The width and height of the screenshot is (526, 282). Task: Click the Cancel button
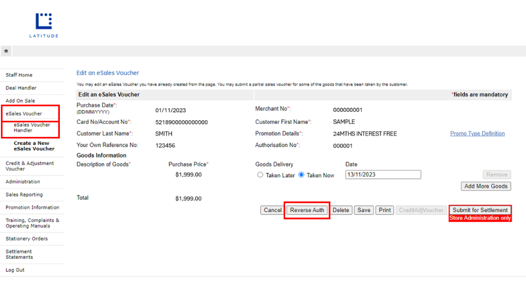point(273,210)
